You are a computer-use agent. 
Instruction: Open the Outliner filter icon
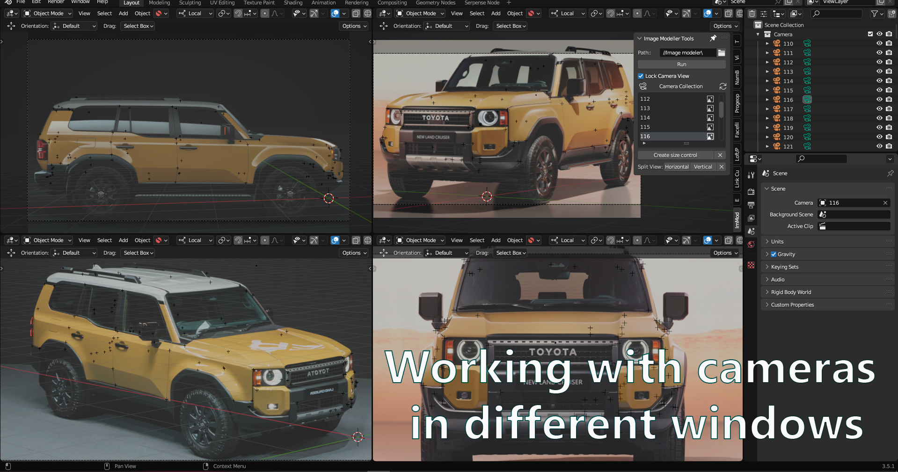[x=875, y=14]
